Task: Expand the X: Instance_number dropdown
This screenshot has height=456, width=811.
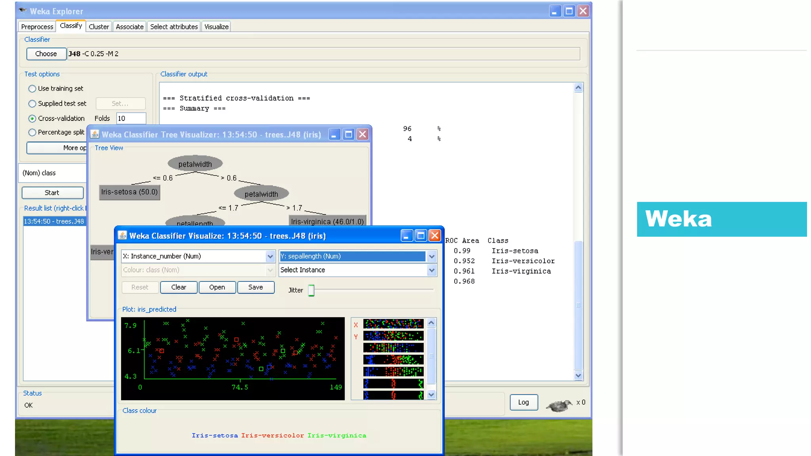Action: click(x=270, y=256)
